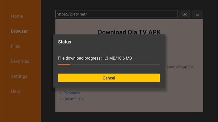Open the hamburger menu icon beside Go
Image resolution: width=218 pixels, height=122 pixels.
tap(197, 14)
